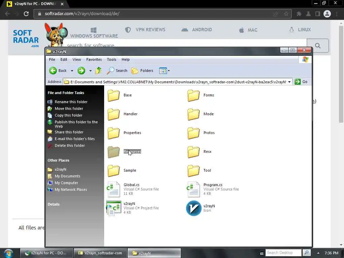Click the Explorer address path field
344x258 pixels.
[x=178, y=82]
